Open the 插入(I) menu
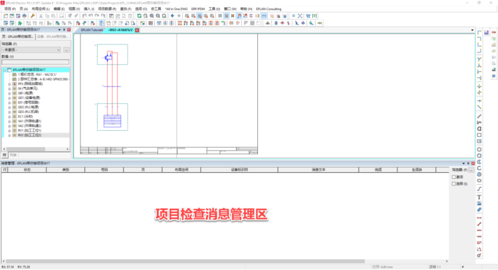The image size is (498, 270). click(x=89, y=9)
